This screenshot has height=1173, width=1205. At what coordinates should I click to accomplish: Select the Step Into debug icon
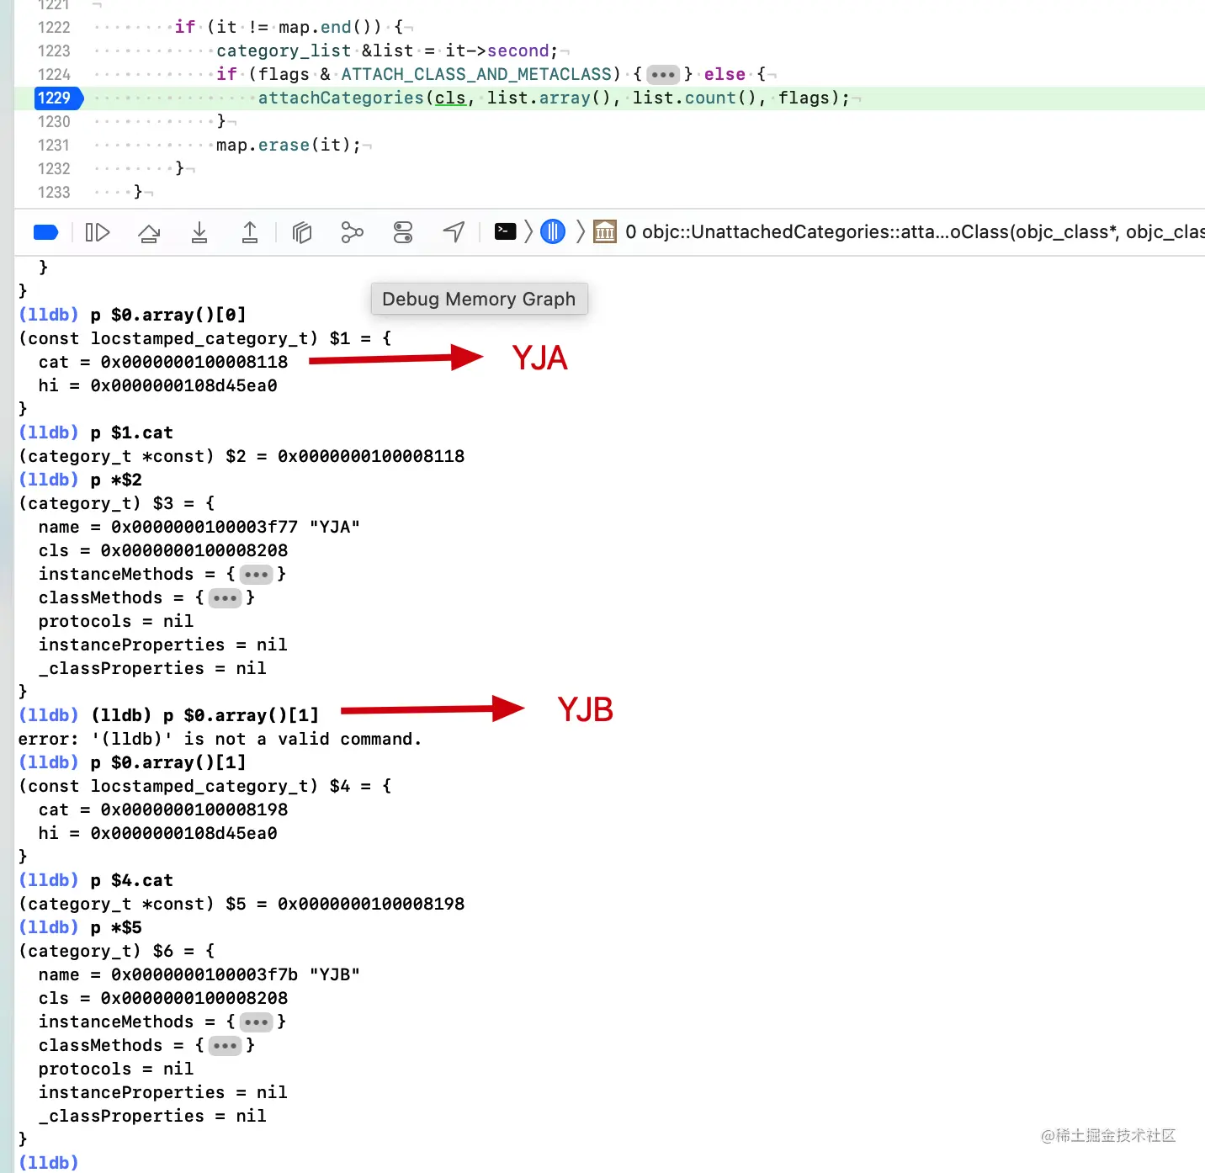(199, 232)
